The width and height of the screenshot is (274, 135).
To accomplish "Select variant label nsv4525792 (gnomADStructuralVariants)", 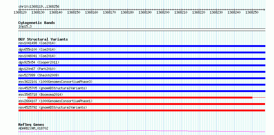I will (x=53, y=107).
